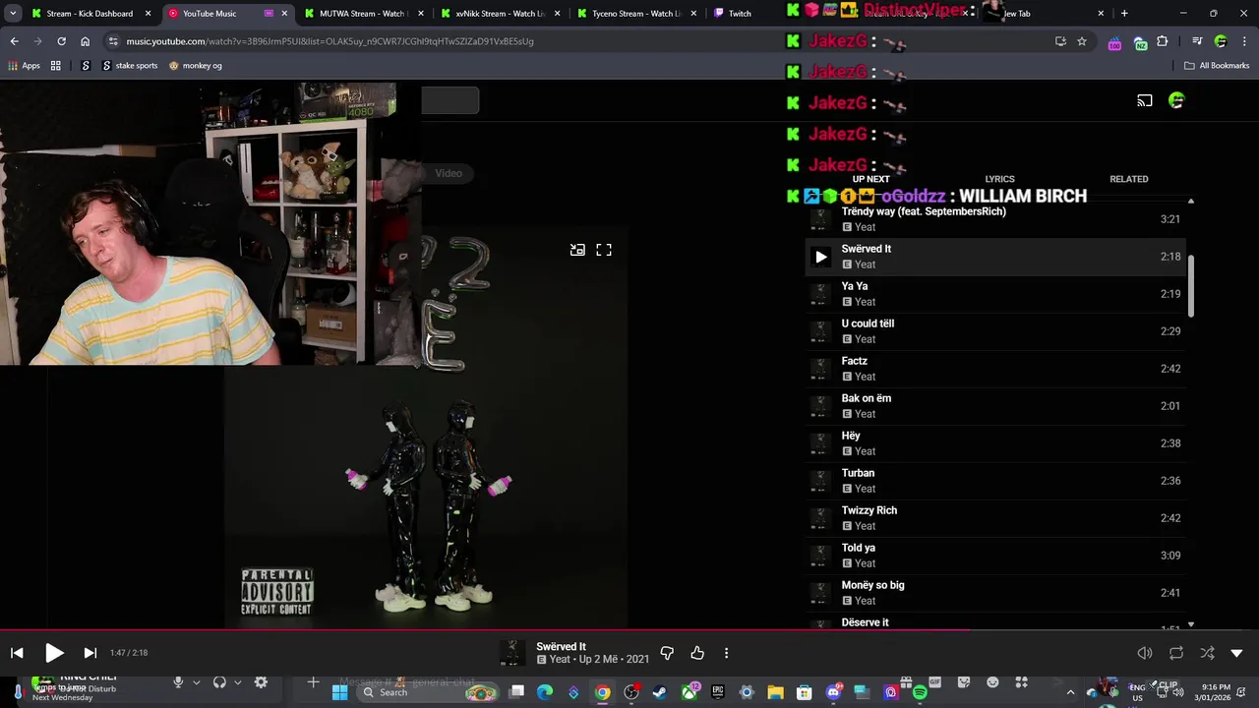
Task: Open the Windows Start menu
Action: [339, 692]
